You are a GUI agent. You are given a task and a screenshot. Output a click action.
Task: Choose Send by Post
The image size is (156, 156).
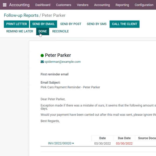[71, 24]
